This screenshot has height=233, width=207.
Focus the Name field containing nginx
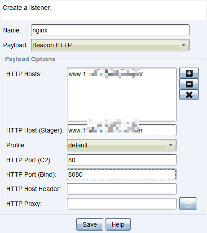click(110, 30)
